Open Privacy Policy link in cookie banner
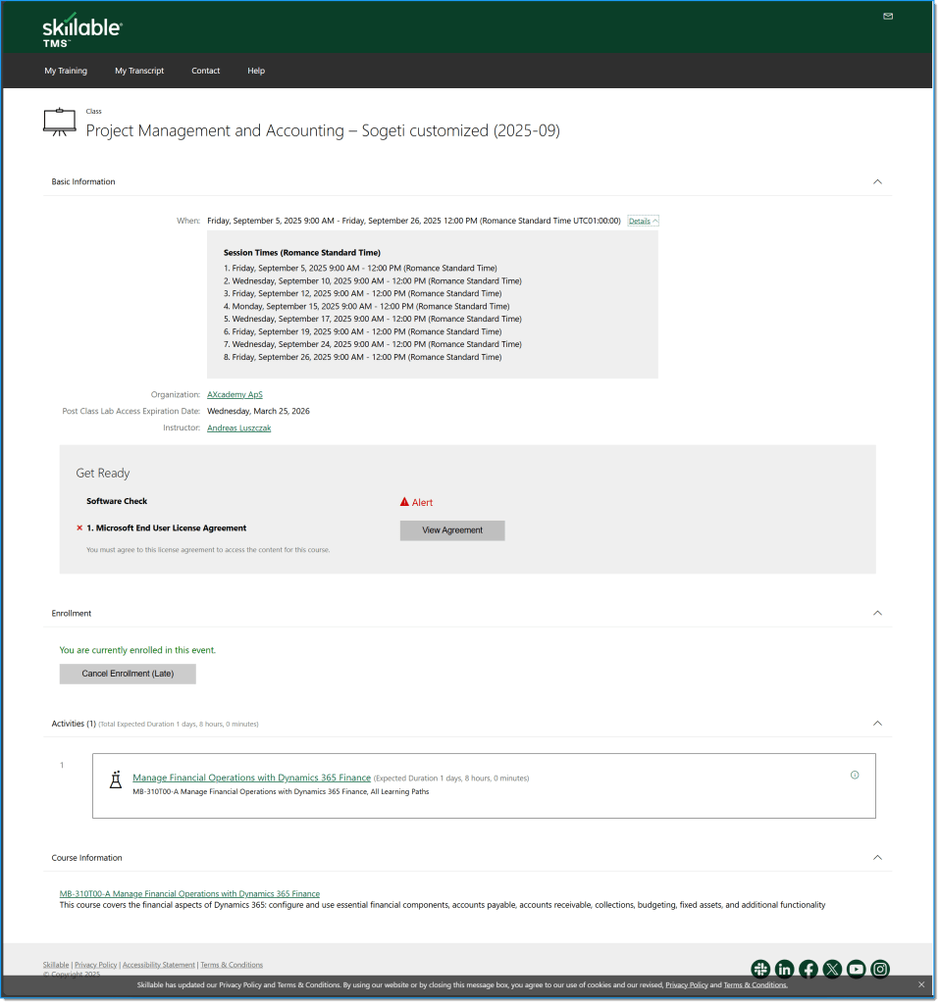Screen dimensions: 940x1004 [x=687, y=984]
